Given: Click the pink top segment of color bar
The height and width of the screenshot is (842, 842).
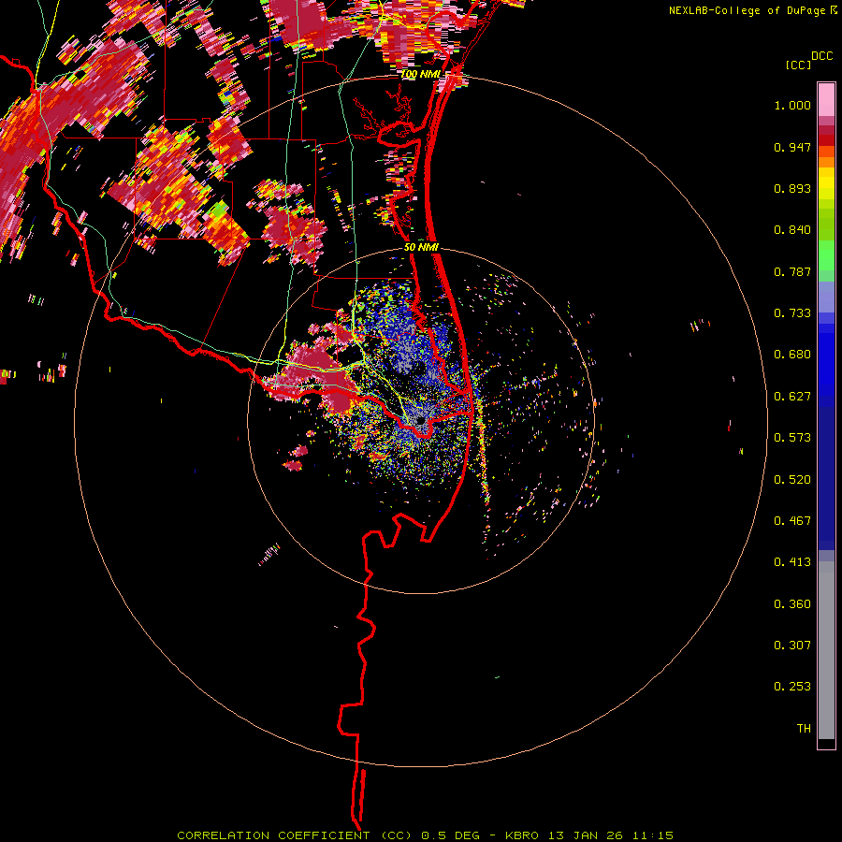Looking at the screenshot, I should tap(826, 100).
